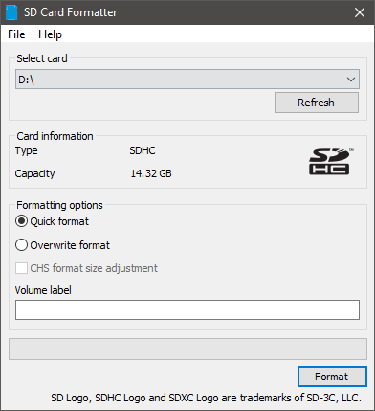Click the SDHC logo image
The height and width of the screenshot is (411, 375).
click(331, 162)
